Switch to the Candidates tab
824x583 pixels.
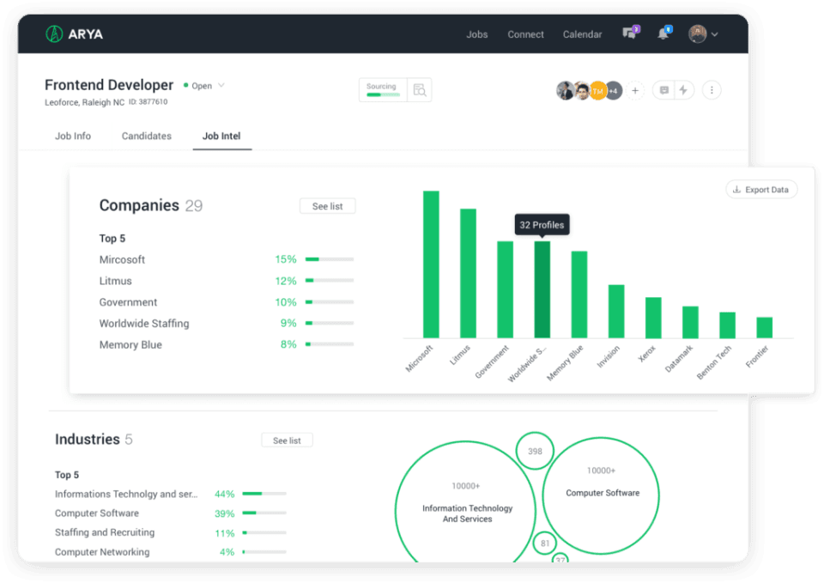tap(146, 136)
